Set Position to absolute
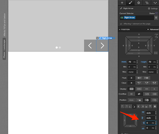This screenshot has height=134, width=159. point(147,100)
